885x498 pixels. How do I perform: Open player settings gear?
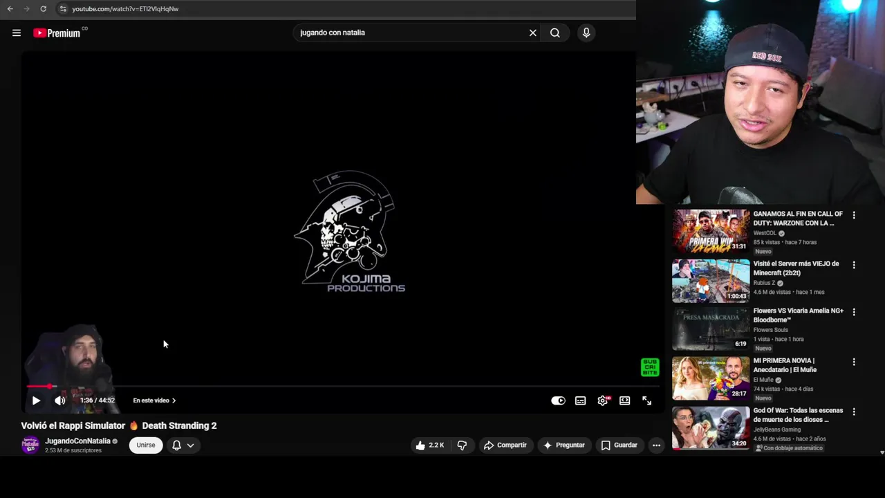pos(603,400)
